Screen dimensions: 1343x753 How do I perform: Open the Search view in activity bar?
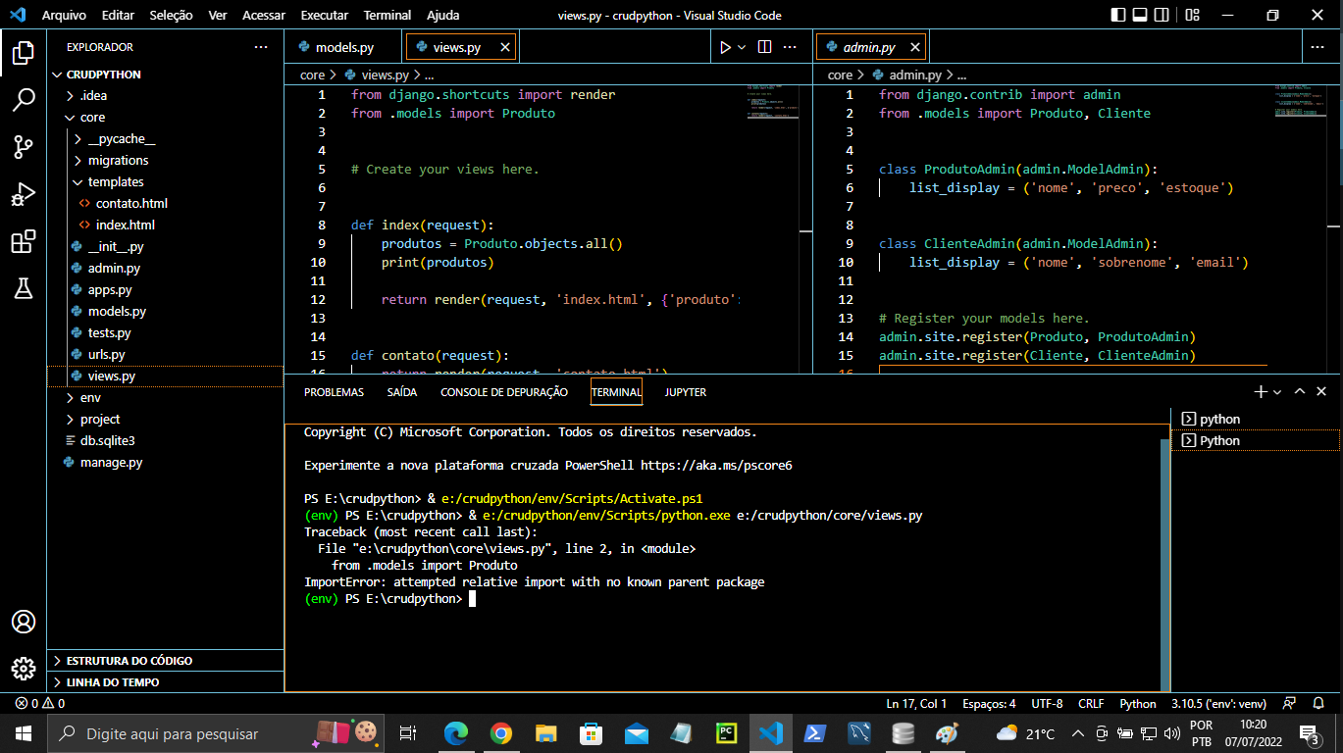point(24,99)
